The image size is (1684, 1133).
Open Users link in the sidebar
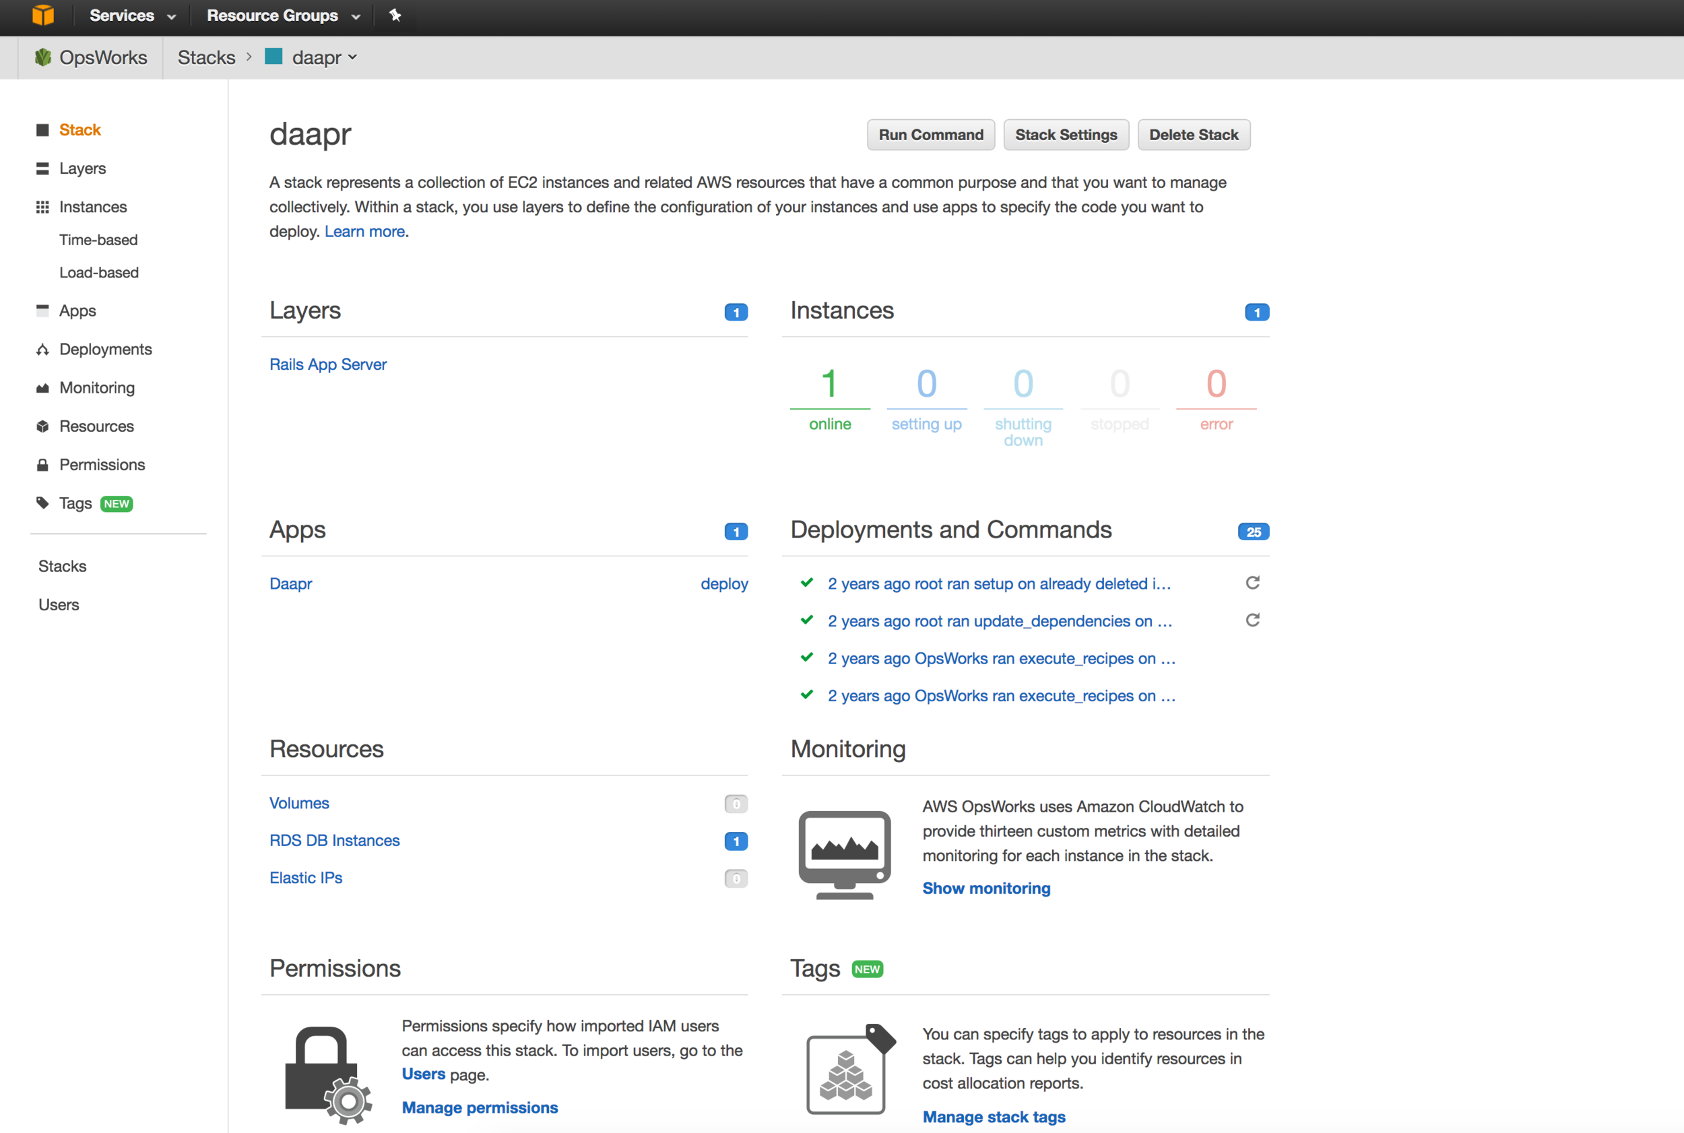pyautogui.click(x=59, y=604)
